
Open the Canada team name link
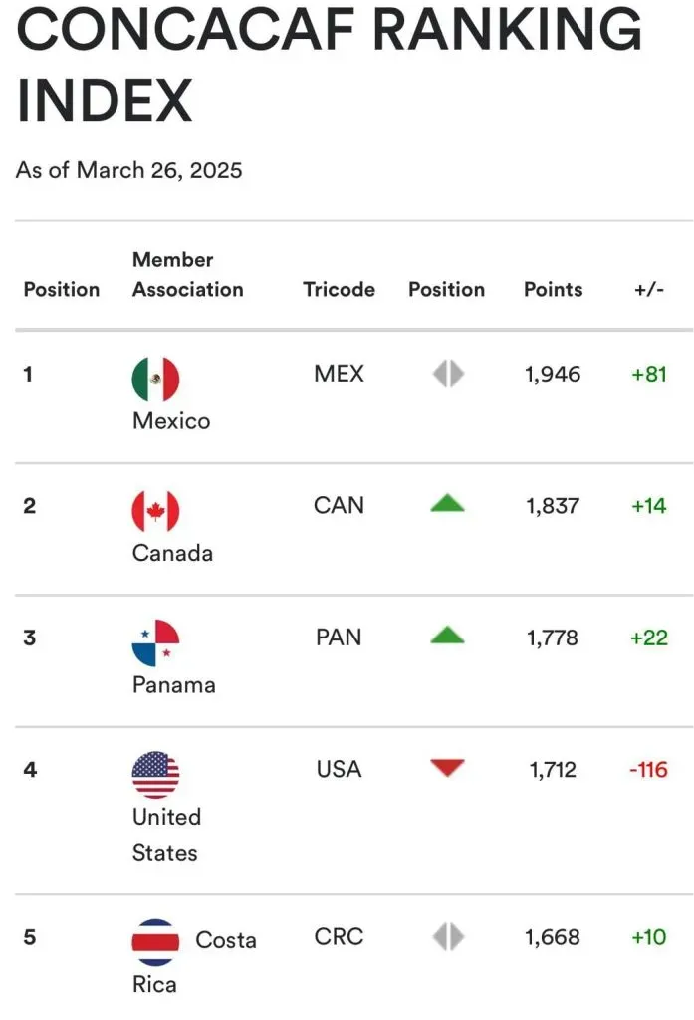172,553
